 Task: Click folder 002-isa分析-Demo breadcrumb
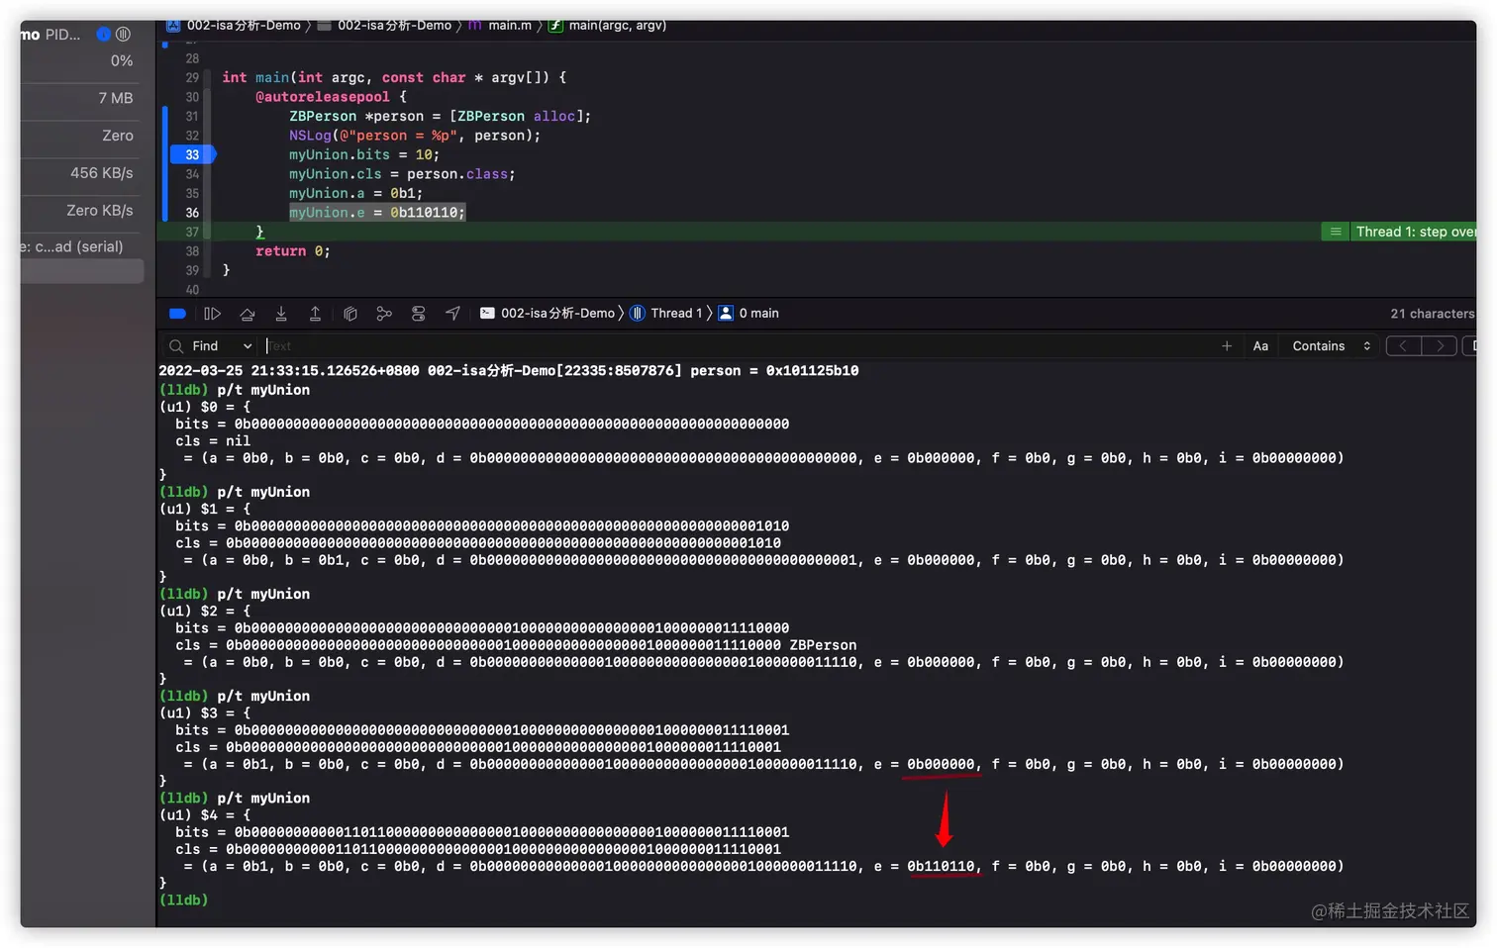pyautogui.click(x=384, y=26)
